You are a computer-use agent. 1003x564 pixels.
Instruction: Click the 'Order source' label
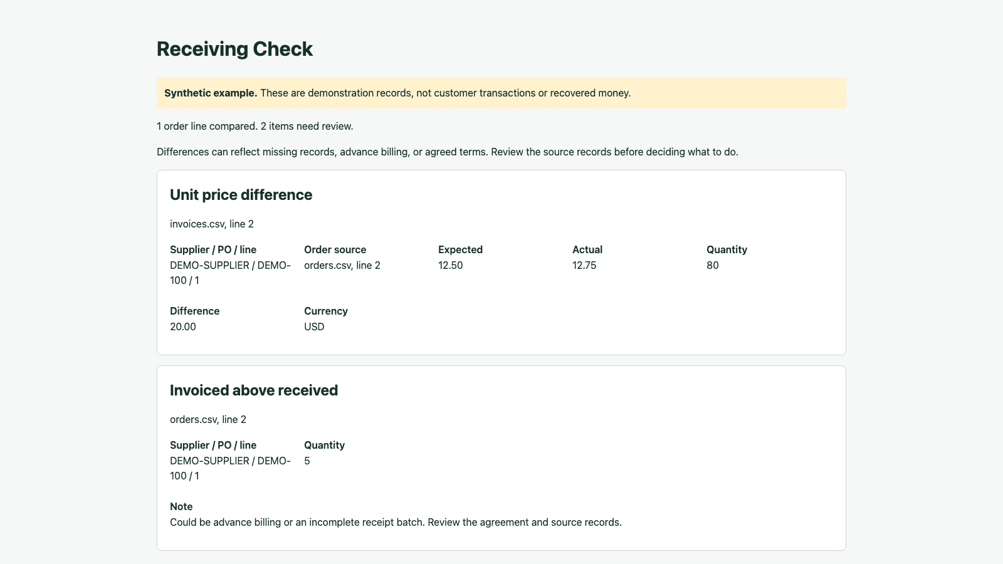point(335,249)
